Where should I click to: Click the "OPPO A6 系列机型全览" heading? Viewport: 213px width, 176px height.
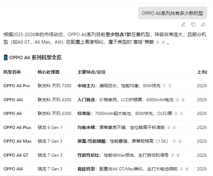coord(35,57)
